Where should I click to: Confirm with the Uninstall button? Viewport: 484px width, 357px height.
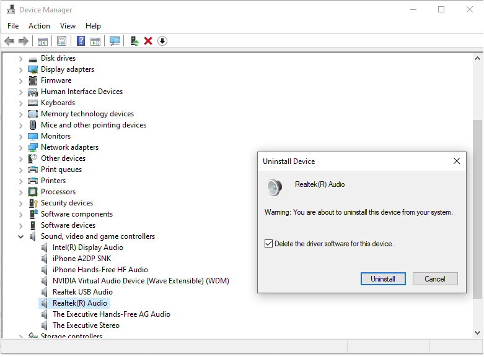pos(383,279)
